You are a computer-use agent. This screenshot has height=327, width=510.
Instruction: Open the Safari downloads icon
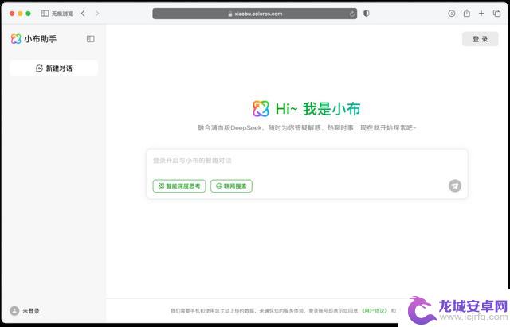452,14
